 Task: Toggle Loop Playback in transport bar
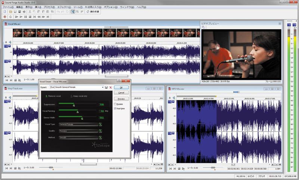10,17
